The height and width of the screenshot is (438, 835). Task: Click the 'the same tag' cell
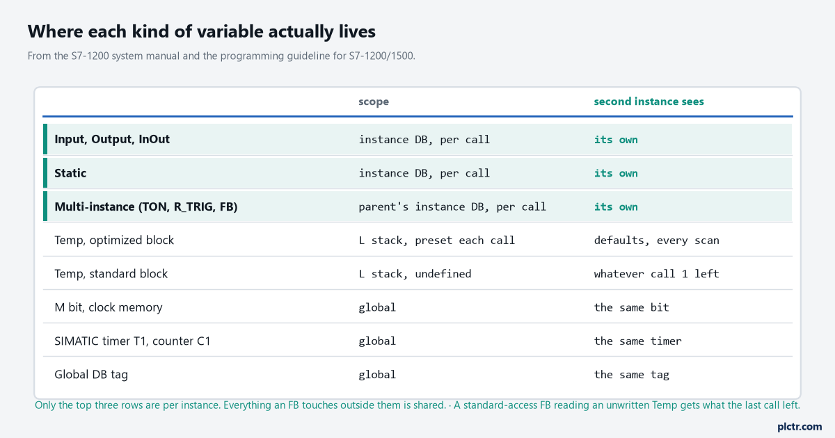(x=631, y=374)
